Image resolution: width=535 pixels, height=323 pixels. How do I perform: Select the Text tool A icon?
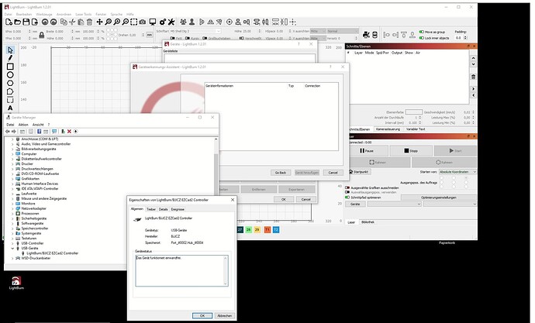10,108
